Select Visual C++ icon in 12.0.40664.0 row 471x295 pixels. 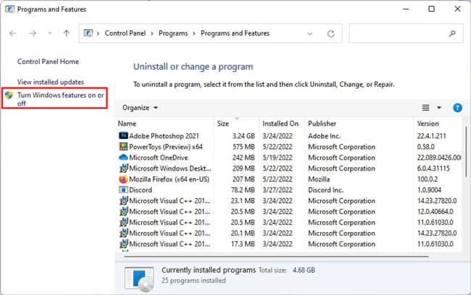coord(123,212)
